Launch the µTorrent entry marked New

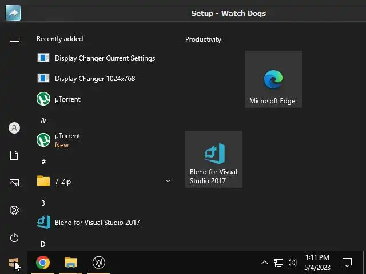(x=105, y=140)
